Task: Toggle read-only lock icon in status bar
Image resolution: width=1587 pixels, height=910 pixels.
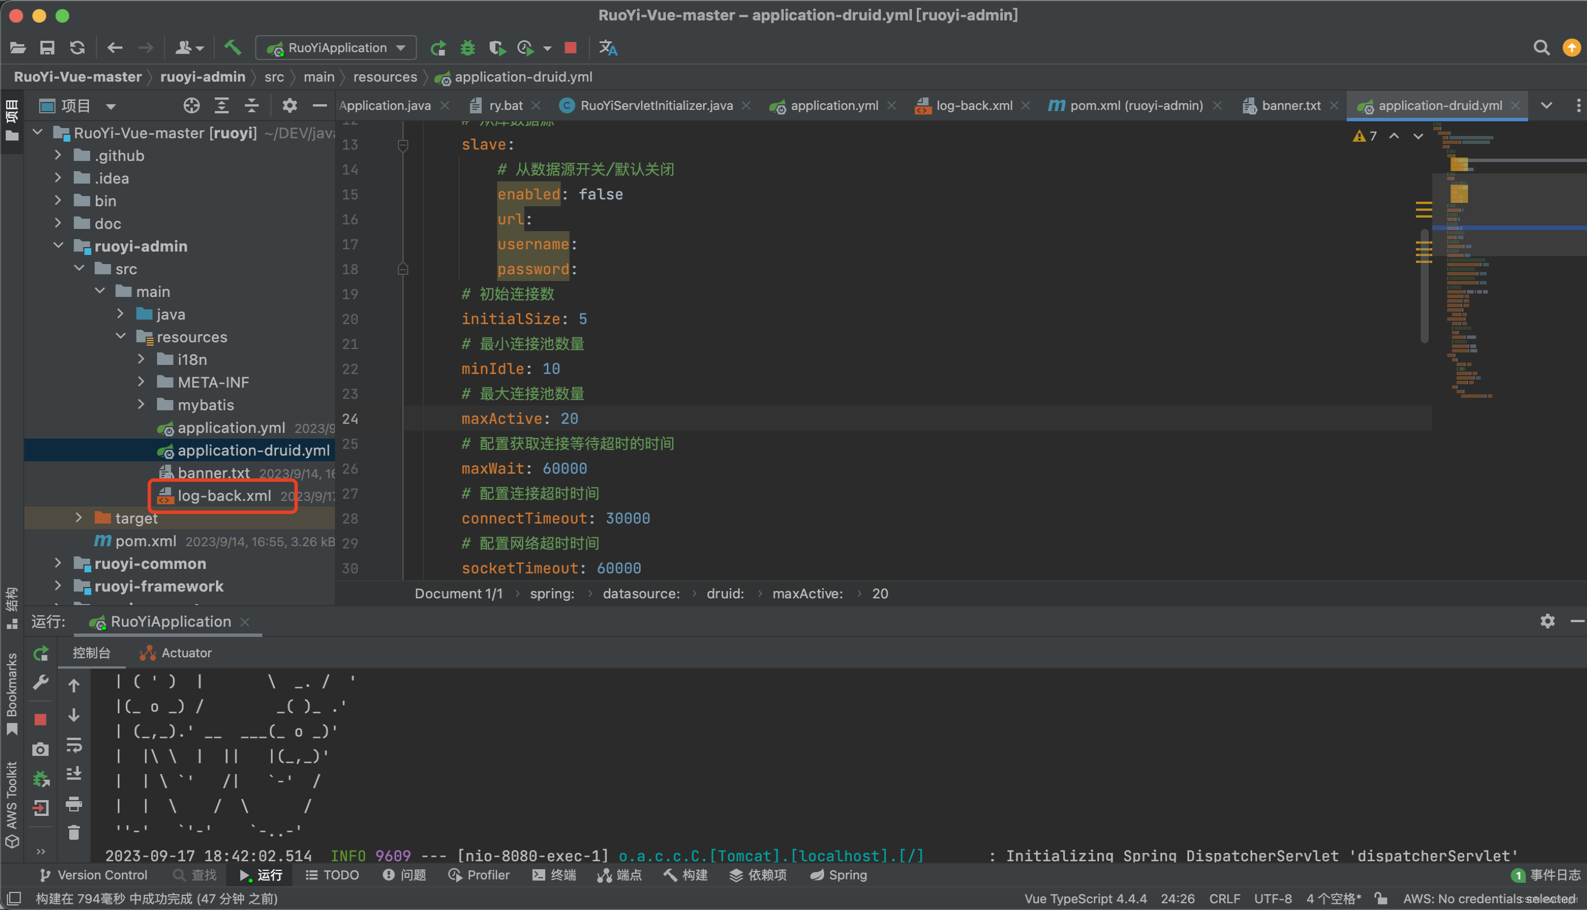Action: pyautogui.click(x=1382, y=899)
